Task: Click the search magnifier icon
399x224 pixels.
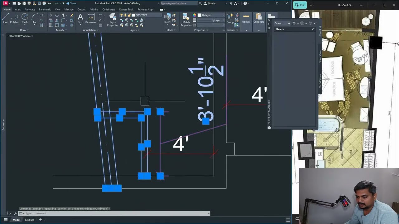Action: pos(200,3)
